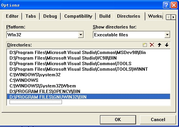This screenshot has width=179, height=127.
Task: Click the Help question mark button
Action: (x=166, y=5)
